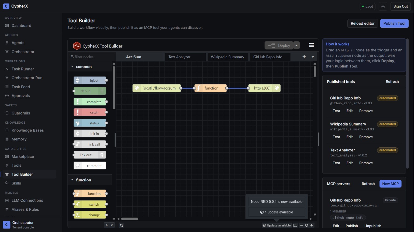Screen dimensions: 414x232
Task: Click the Reload editor button
Action: 363,23
